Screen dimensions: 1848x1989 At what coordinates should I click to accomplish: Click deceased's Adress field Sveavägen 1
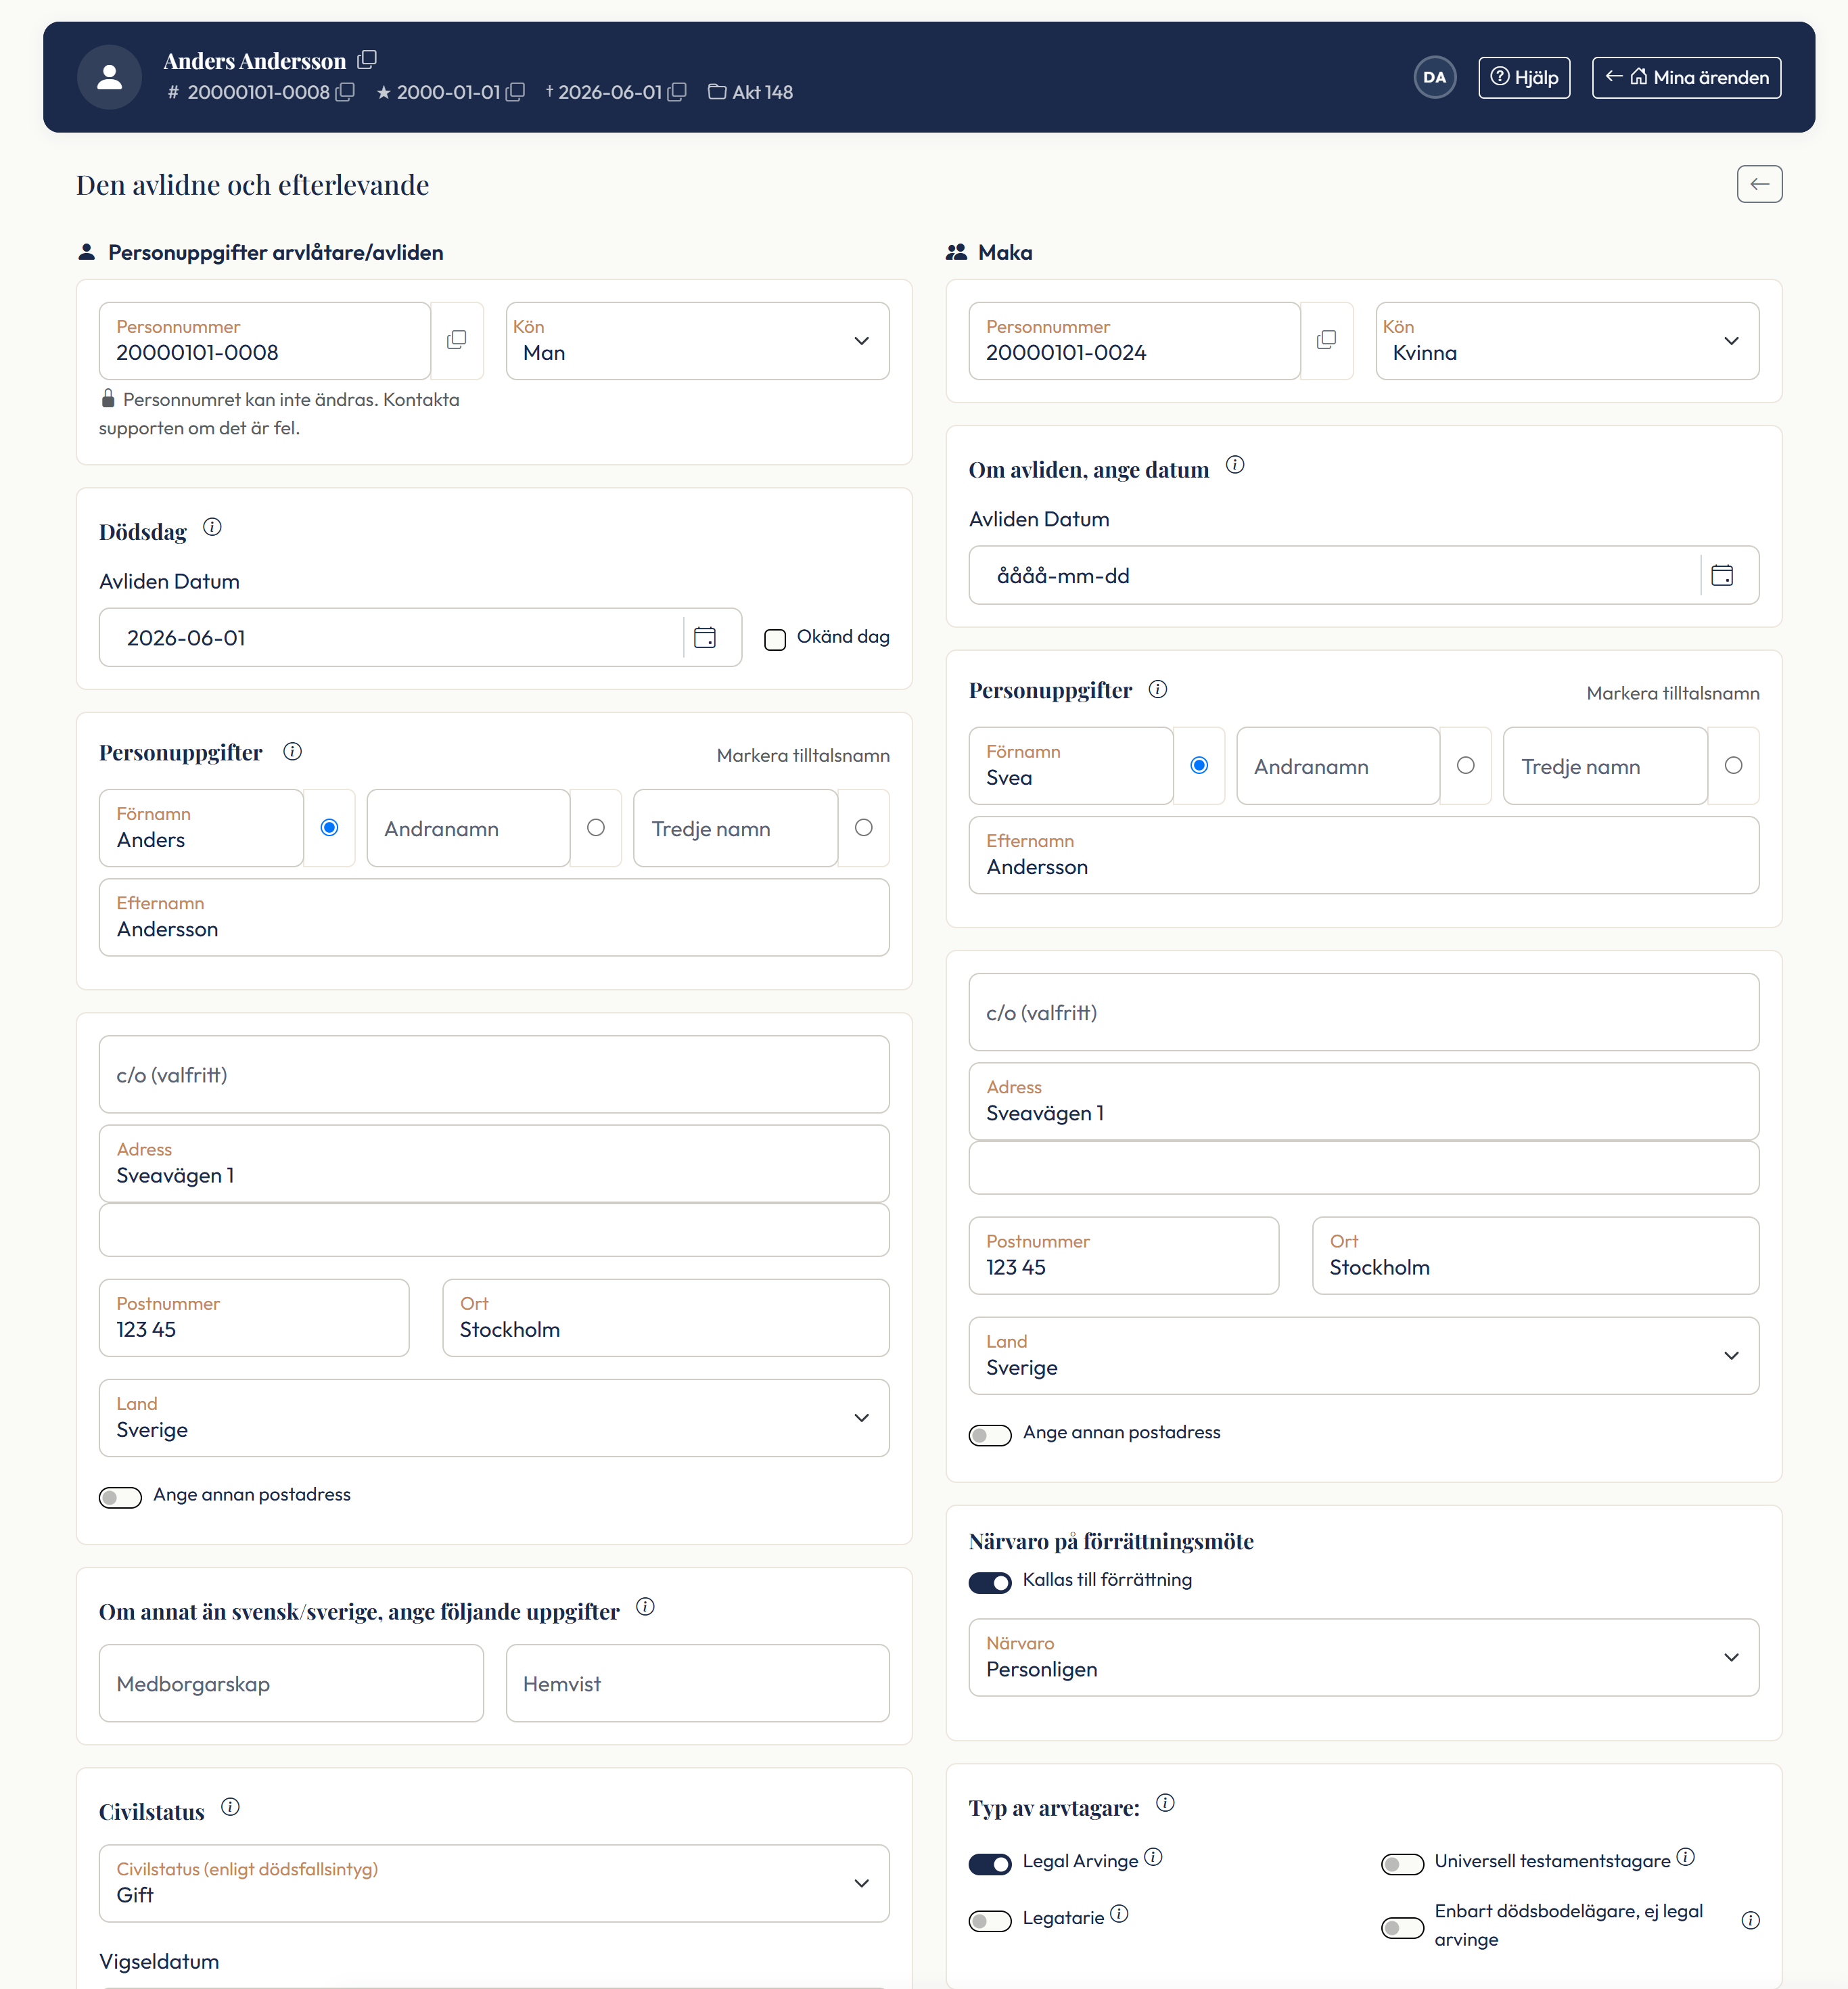pos(494,1163)
